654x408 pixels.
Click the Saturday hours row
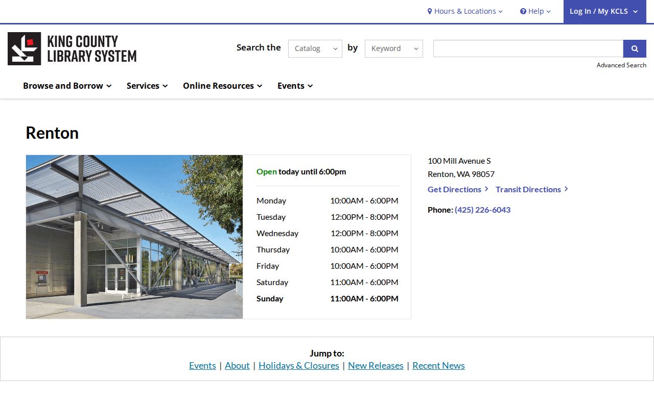tap(328, 282)
